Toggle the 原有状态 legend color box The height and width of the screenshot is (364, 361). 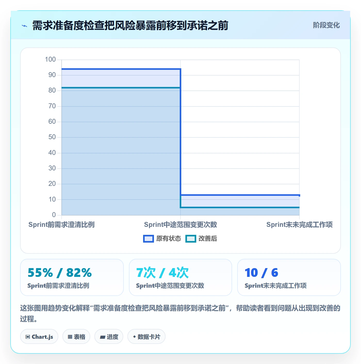(x=149, y=239)
